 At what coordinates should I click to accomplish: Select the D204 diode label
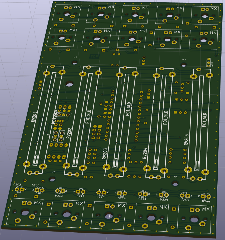pos(36,185)
